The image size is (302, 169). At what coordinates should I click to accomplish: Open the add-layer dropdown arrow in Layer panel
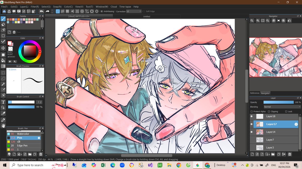point(269,154)
